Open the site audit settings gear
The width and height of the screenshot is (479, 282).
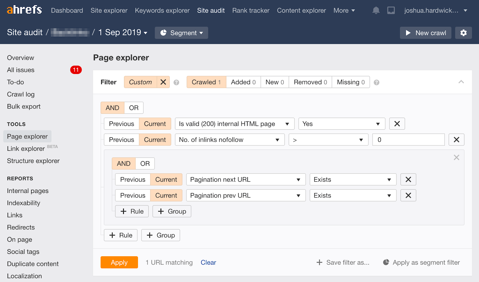(x=463, y=33)
